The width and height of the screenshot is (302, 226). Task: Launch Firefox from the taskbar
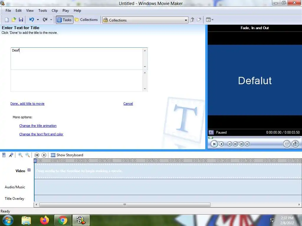[x=45, y=220]
